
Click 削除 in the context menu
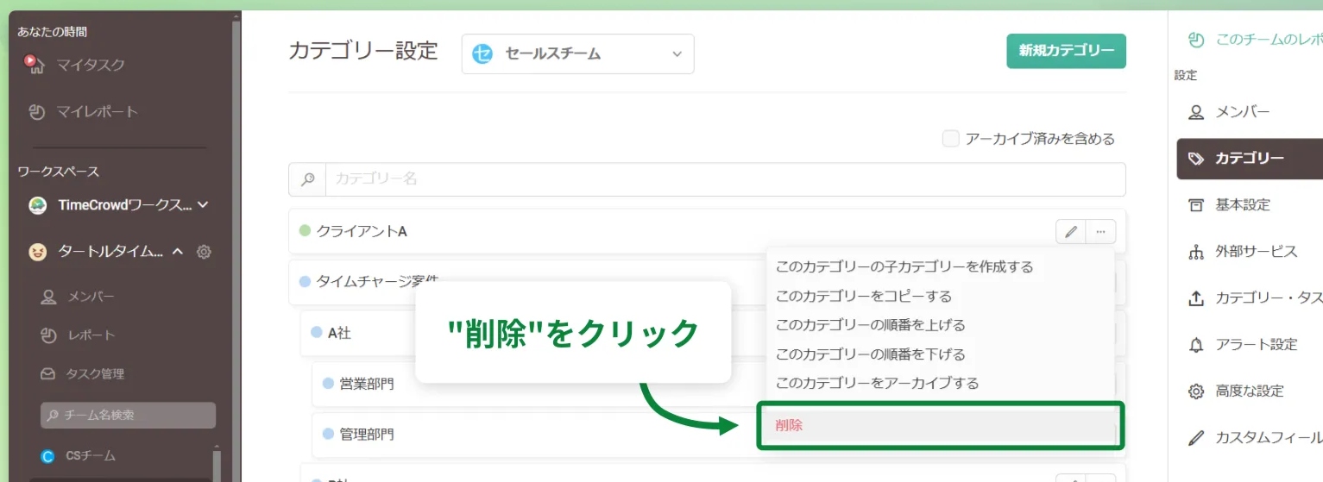941,425
